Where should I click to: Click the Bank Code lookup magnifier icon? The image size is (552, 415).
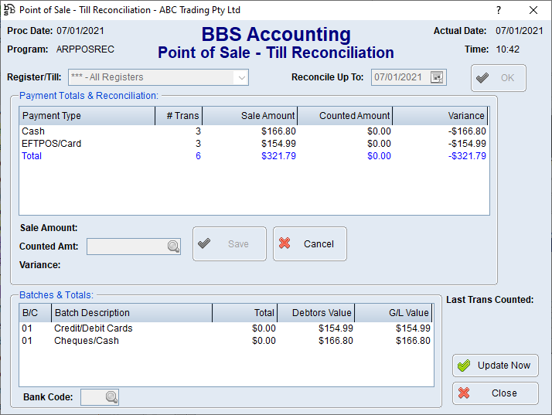point(111,397)
